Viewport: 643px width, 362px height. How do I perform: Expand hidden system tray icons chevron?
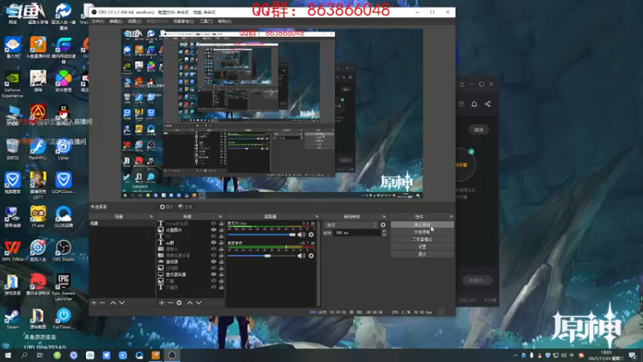515,356
